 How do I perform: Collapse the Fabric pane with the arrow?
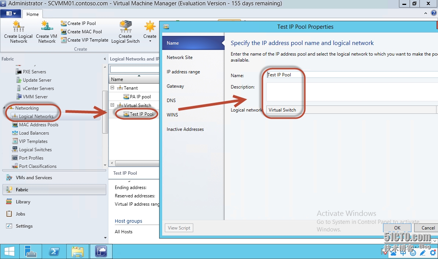(x=105, y=59)
